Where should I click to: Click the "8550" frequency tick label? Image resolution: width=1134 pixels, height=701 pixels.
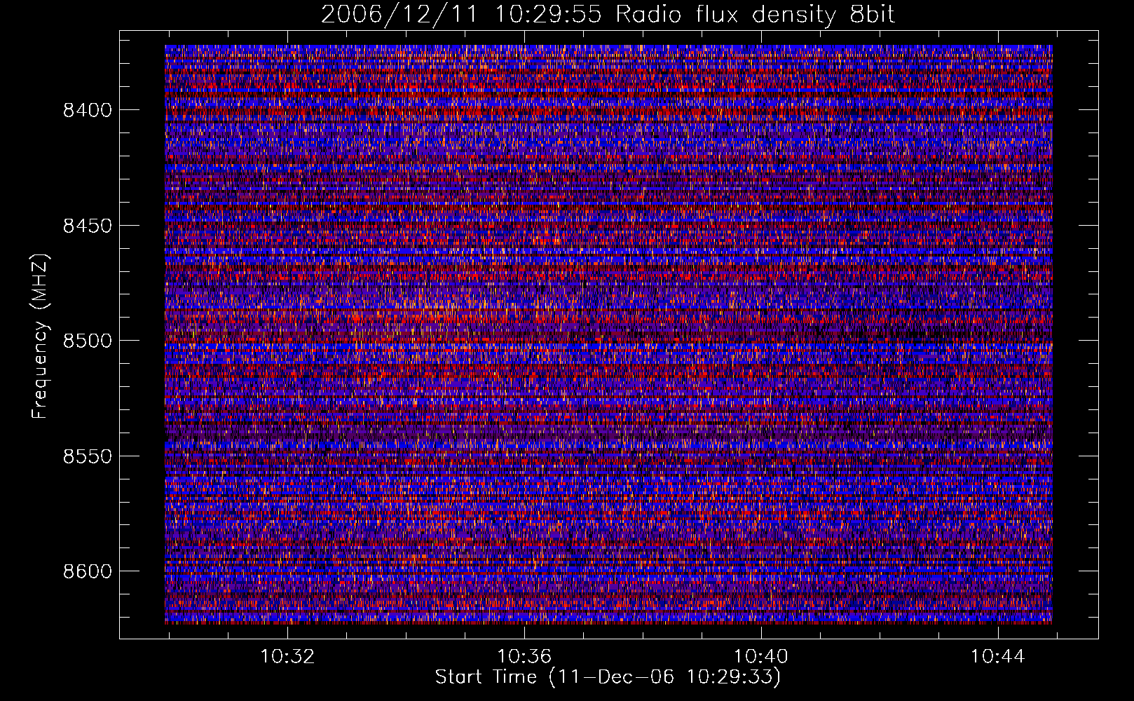(88, 456)
